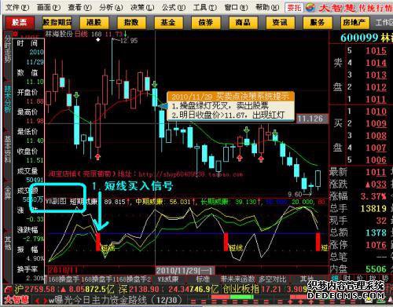Select the 基金 toolbar button

pyautogui.click(x=168, y=23)
